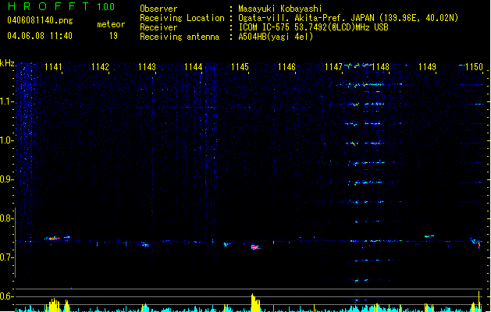Click the 1146 time marker
The width and height of the screenshot is (491, 312).
pos(286,67)
